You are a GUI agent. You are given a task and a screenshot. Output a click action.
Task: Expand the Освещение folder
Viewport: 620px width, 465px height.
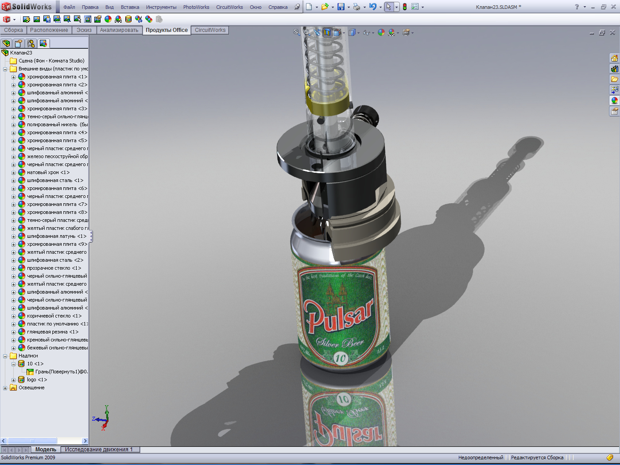[x=5, y=388]
